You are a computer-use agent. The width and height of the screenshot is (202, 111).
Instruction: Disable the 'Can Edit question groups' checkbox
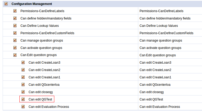pos(15,55)
